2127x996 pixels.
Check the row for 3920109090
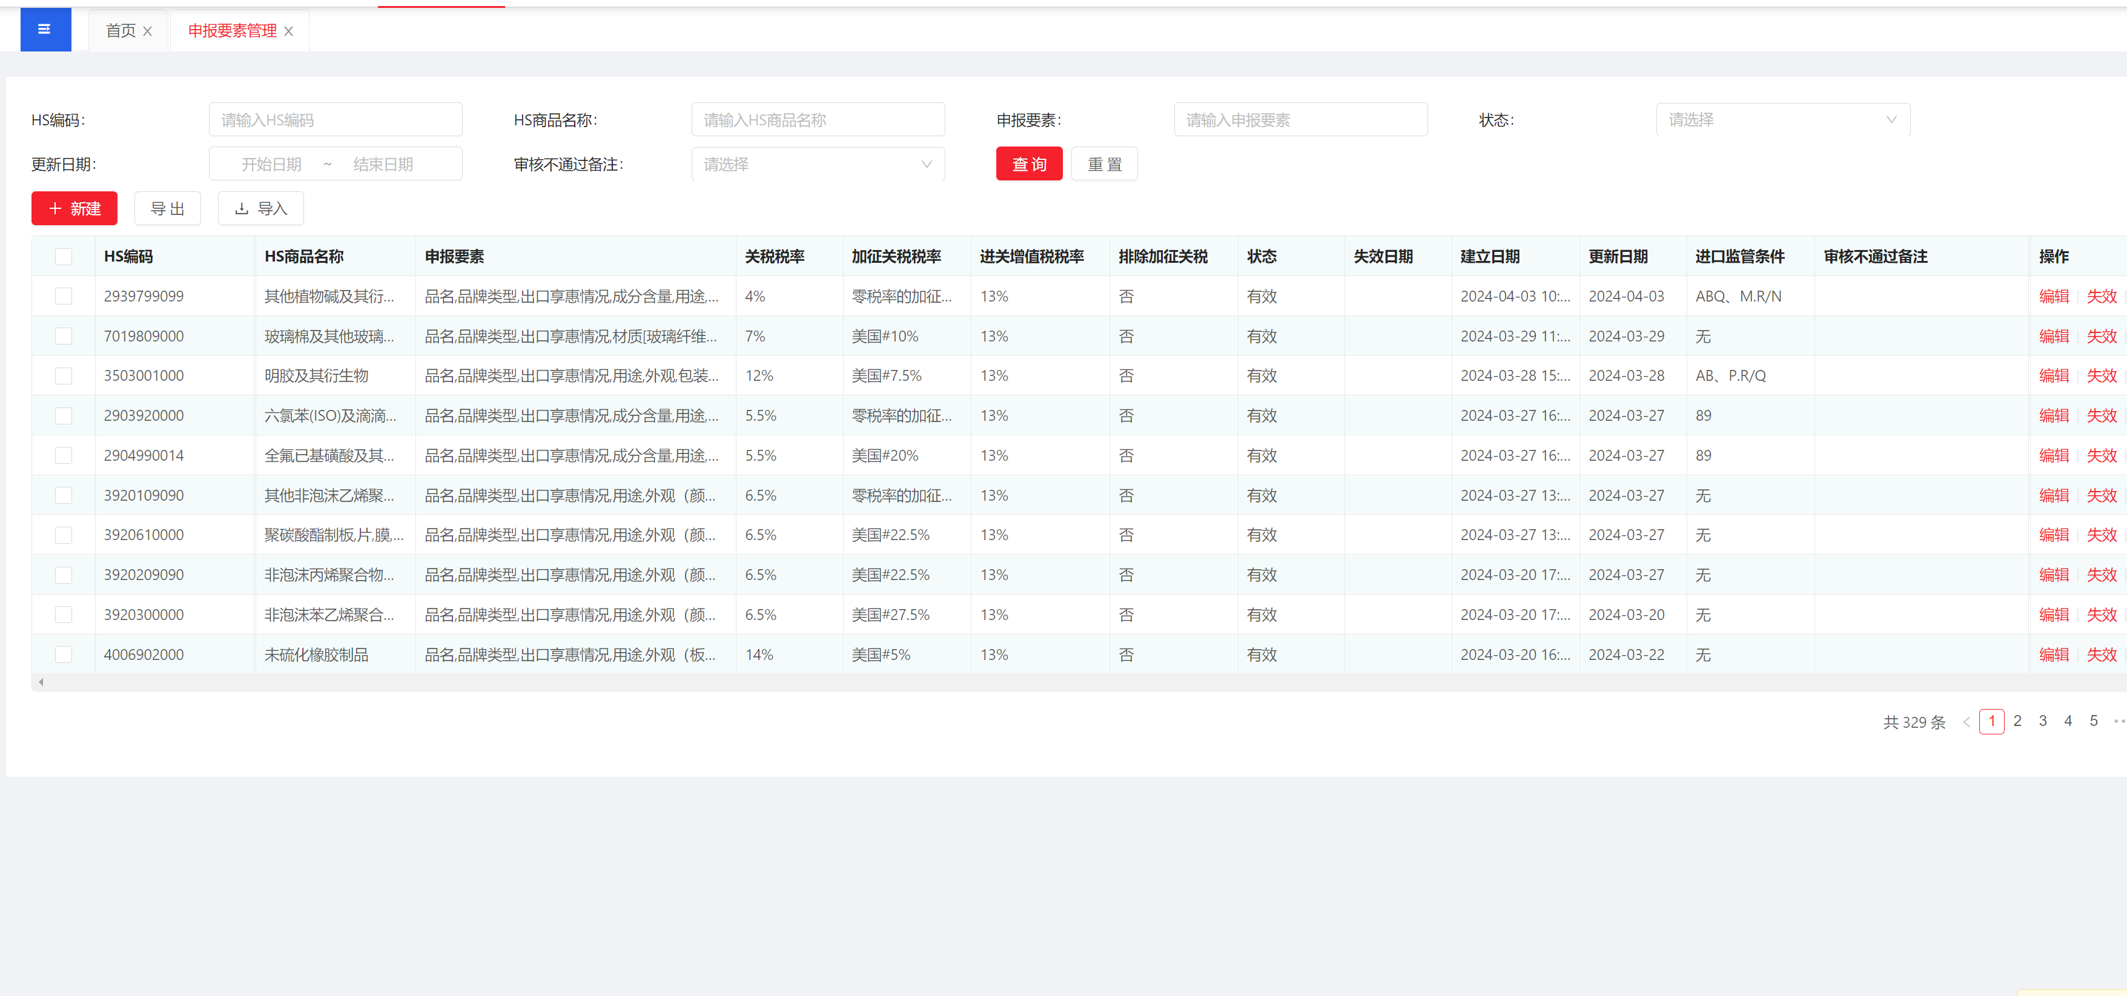(x=64, y=495)
